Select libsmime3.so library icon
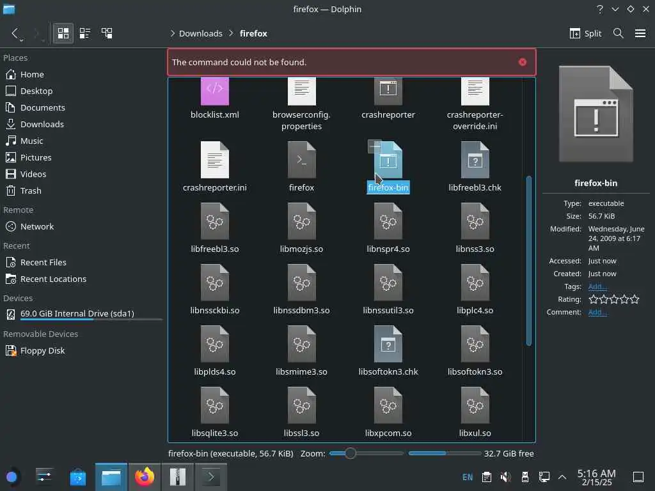655x491 pixels. tap(302, 344)
